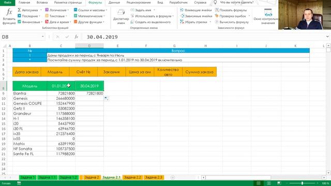Switch to sheet Задача 2.3
Screen dimensions: 331x186
[154, 177]
